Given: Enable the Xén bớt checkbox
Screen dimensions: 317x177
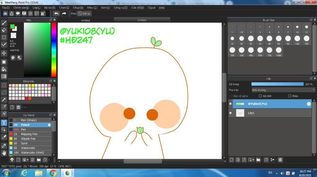Looking at the screenshot, I should 260,96.
